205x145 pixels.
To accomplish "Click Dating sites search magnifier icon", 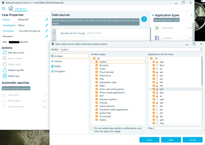I will pos(5,101).
